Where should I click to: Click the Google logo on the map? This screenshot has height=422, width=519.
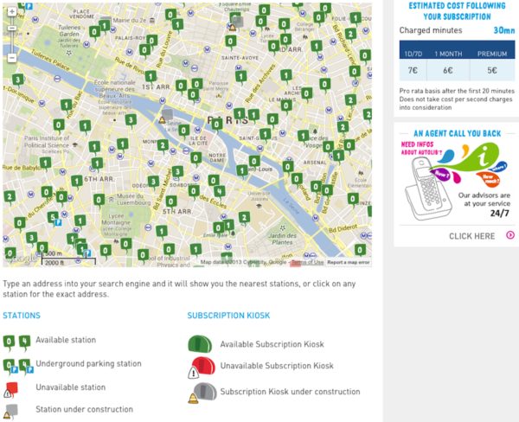point(21,258)
